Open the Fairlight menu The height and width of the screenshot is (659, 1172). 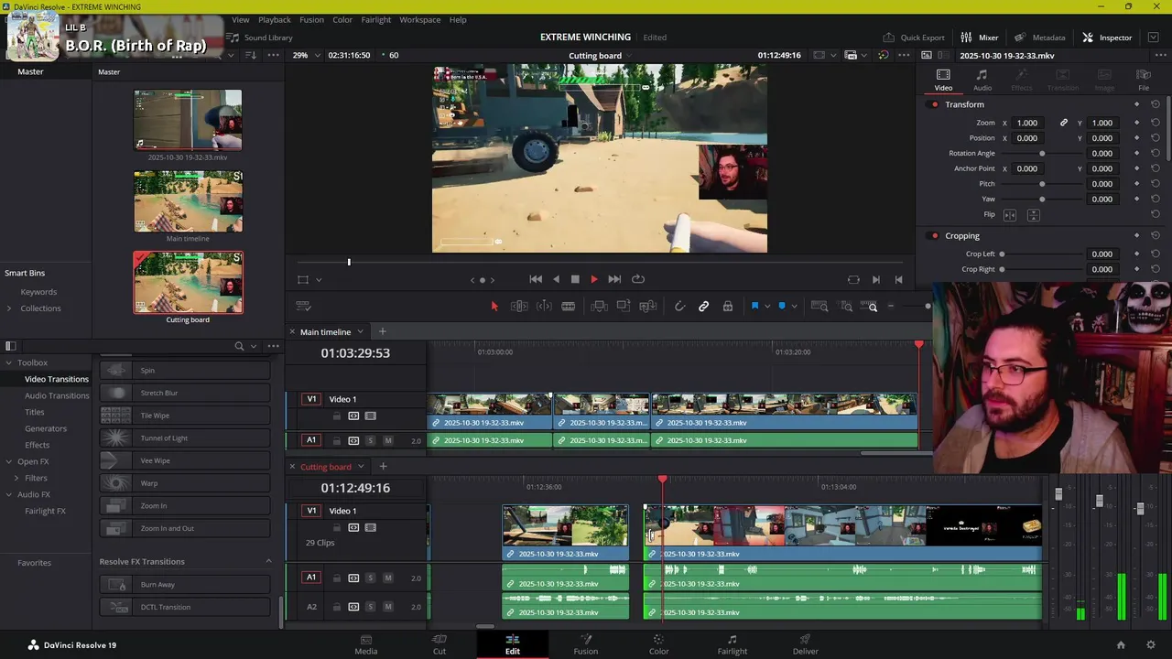[375, 19]
